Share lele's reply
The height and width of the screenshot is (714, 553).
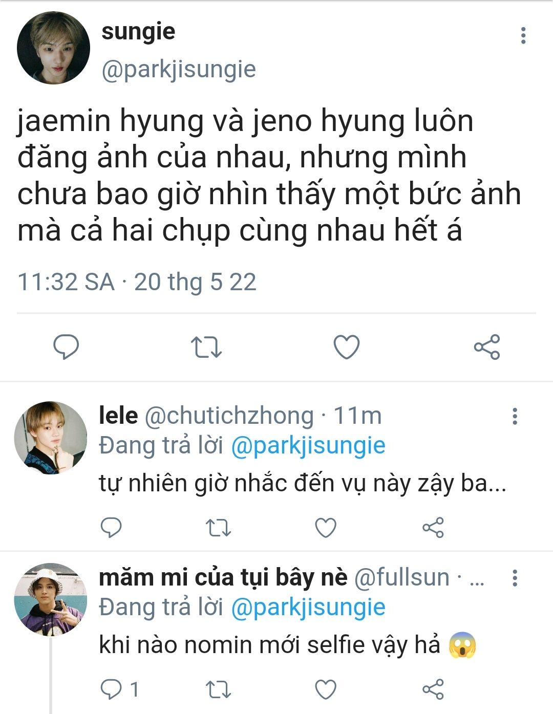pyautogui.click(x=433, y=528)
